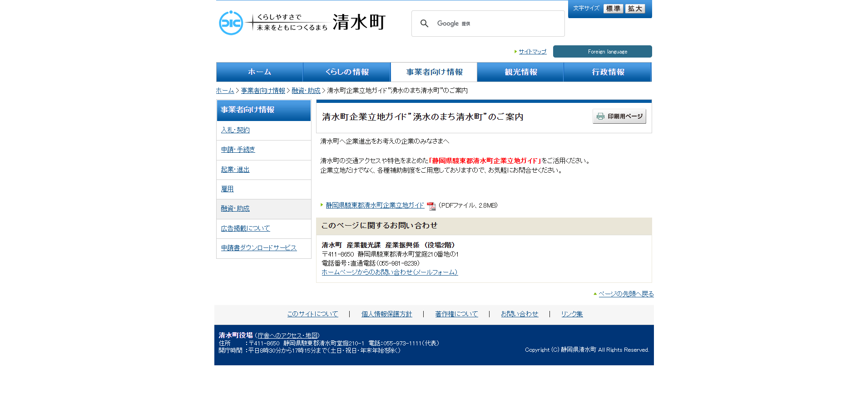Open the リンク集 footer link
This screenshot has height=407, width=866.
coord(572,314)
